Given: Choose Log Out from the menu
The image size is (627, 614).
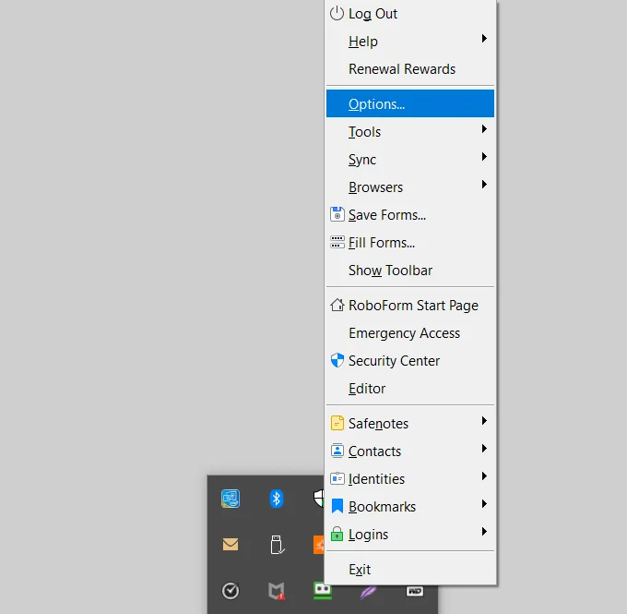Looking at the screenshot, I should point(410,14).
